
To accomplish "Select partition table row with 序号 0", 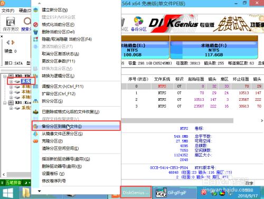I will click(193, 86).
